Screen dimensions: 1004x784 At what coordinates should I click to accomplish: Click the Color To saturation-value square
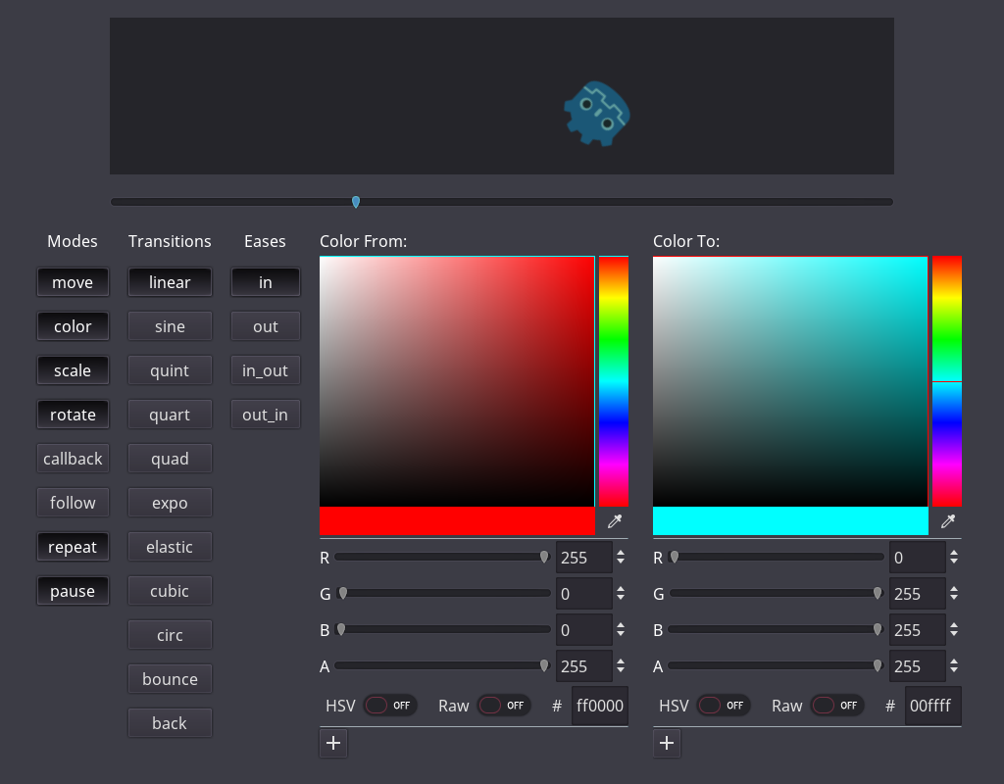coord(790,381)
